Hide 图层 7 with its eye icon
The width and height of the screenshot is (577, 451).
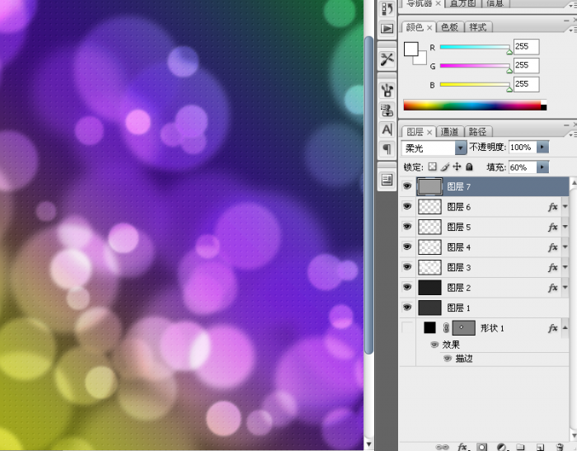click(x=406, y=187)
